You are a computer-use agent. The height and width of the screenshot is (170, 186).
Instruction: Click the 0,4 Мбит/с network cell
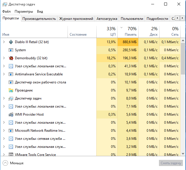tap(170, 58)
